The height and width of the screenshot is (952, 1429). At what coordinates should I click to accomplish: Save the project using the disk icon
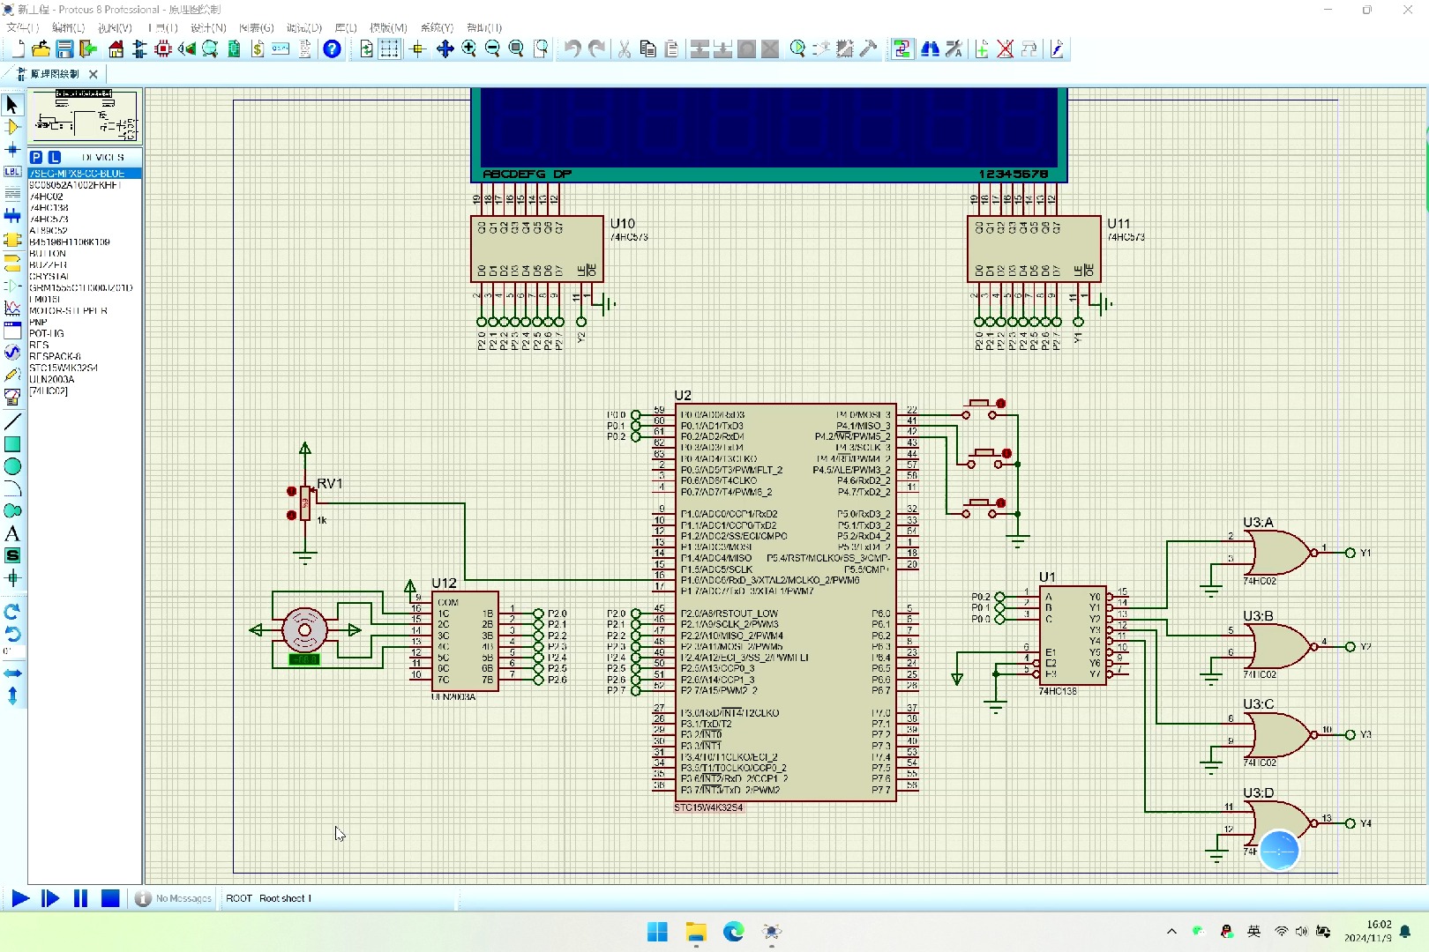[x=64, y=49]
